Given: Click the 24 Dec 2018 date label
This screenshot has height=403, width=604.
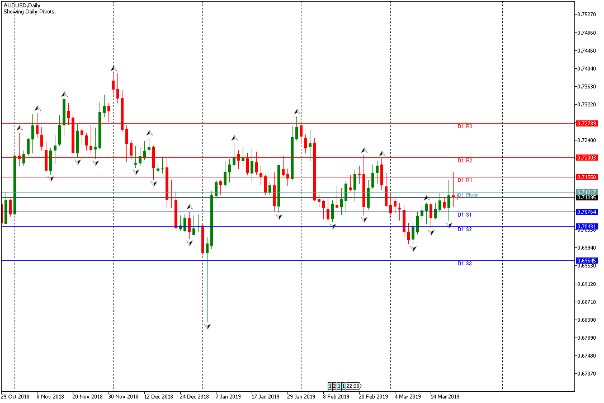Looking at the screenshot, I should [x=195, y=396].
